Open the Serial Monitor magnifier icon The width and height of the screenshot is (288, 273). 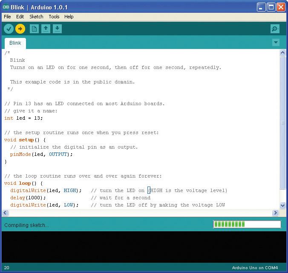tap(275, 29)
